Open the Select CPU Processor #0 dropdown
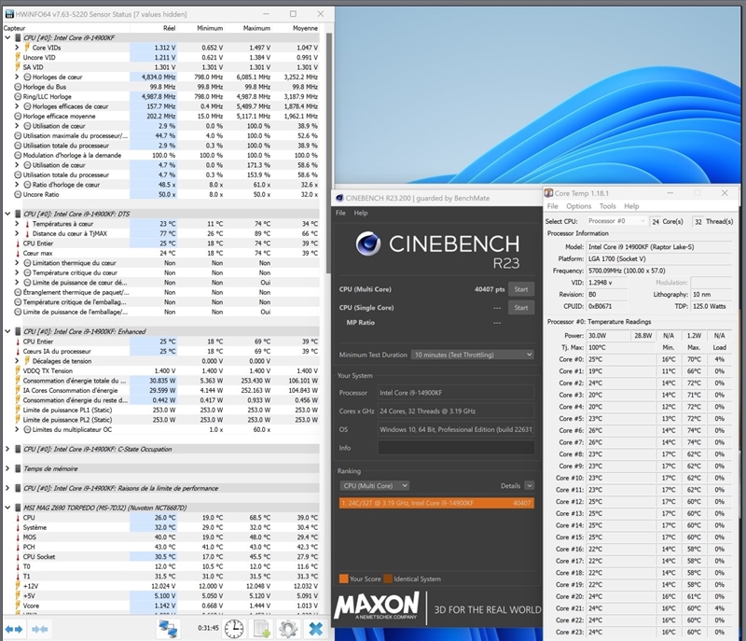Viewport: 746px width, 641px height. point(617,221)
